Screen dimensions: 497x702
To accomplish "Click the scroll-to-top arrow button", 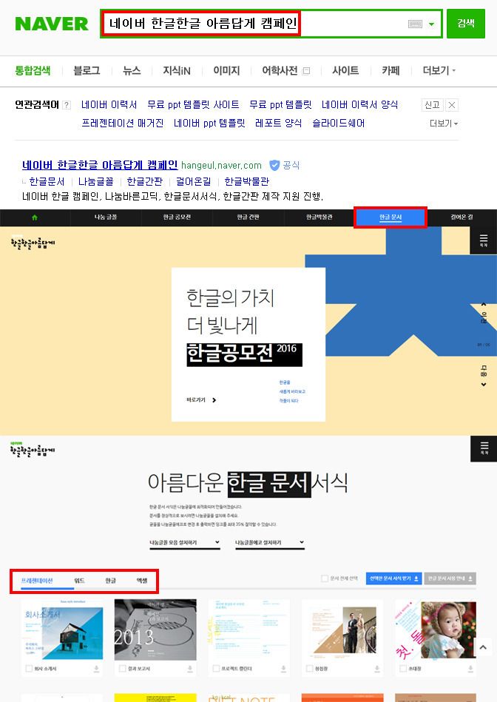I will (483, 647).
